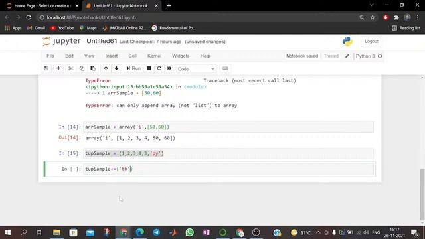Open the browser zoom magnifier icon

coord(362,17)
